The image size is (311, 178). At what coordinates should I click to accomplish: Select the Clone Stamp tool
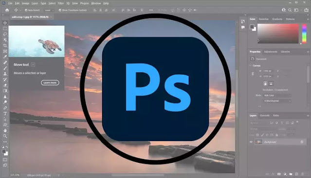click(x=5, y=74)
